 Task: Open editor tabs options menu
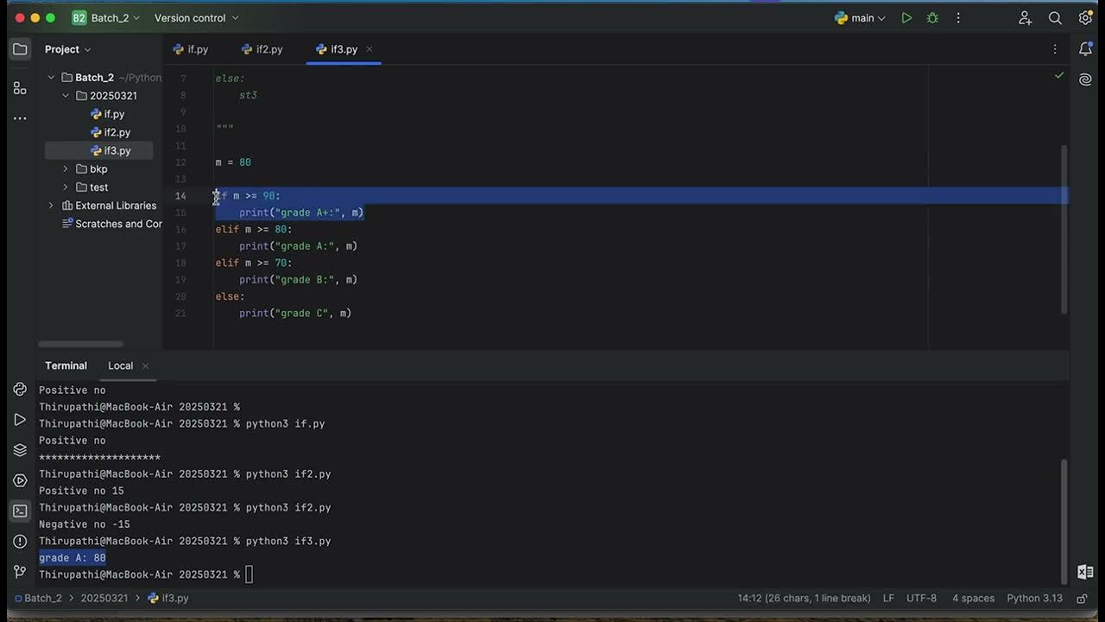point(1055,49)
